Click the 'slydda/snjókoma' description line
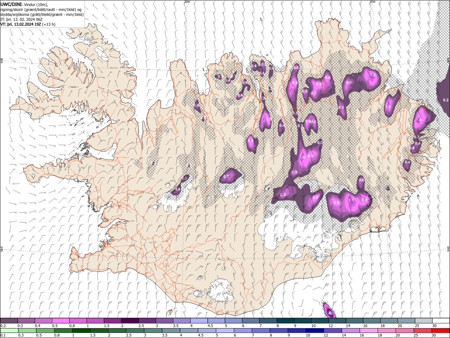This screenshot has height=338, width=450. click(x=42, y=14)
